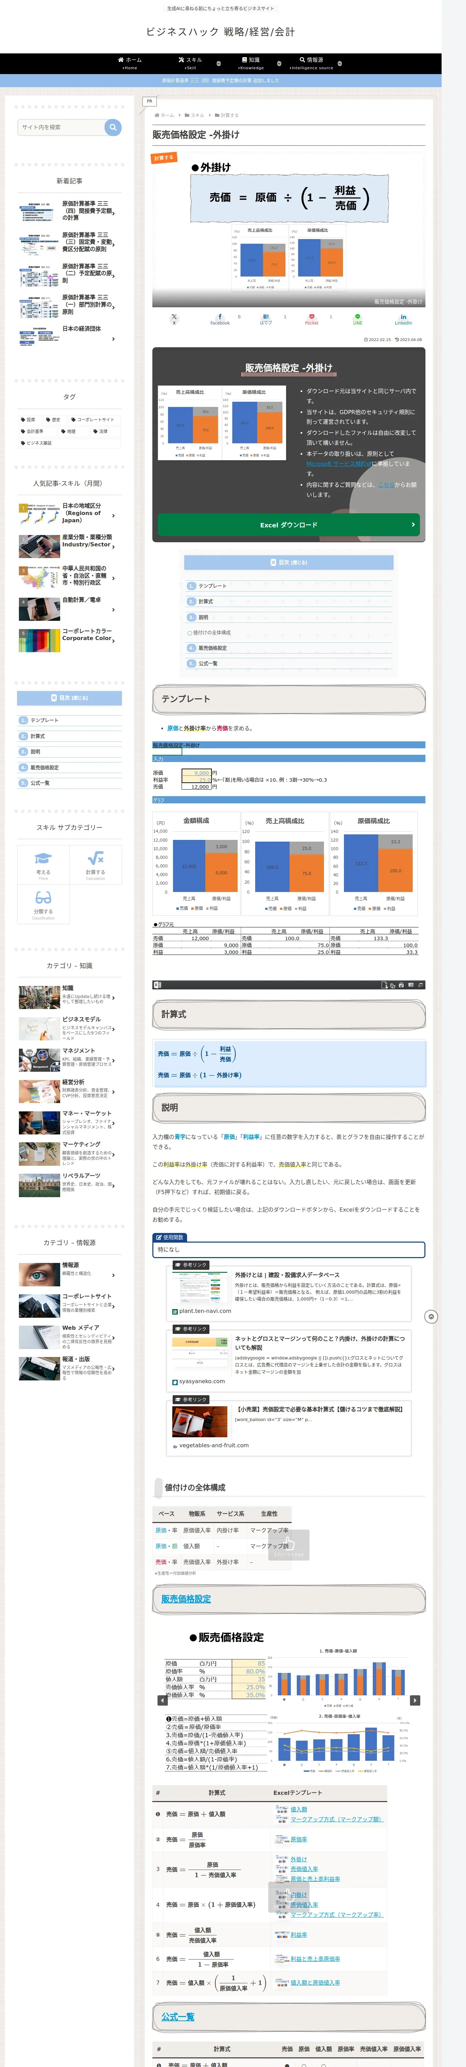Open the マネジメント knowledge category

[x=70, y=1059]
